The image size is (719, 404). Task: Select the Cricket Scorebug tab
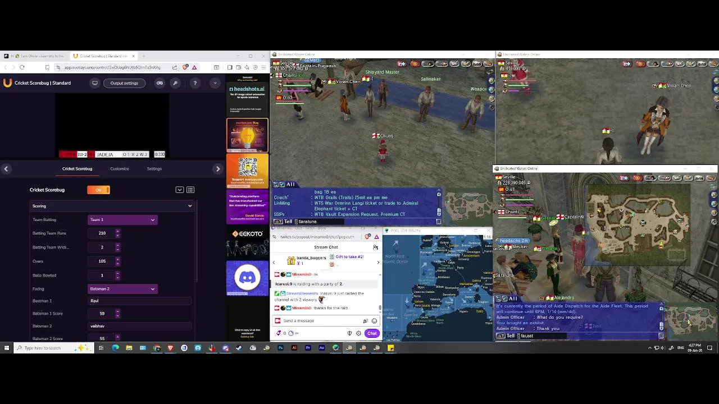tap(77, 168)
